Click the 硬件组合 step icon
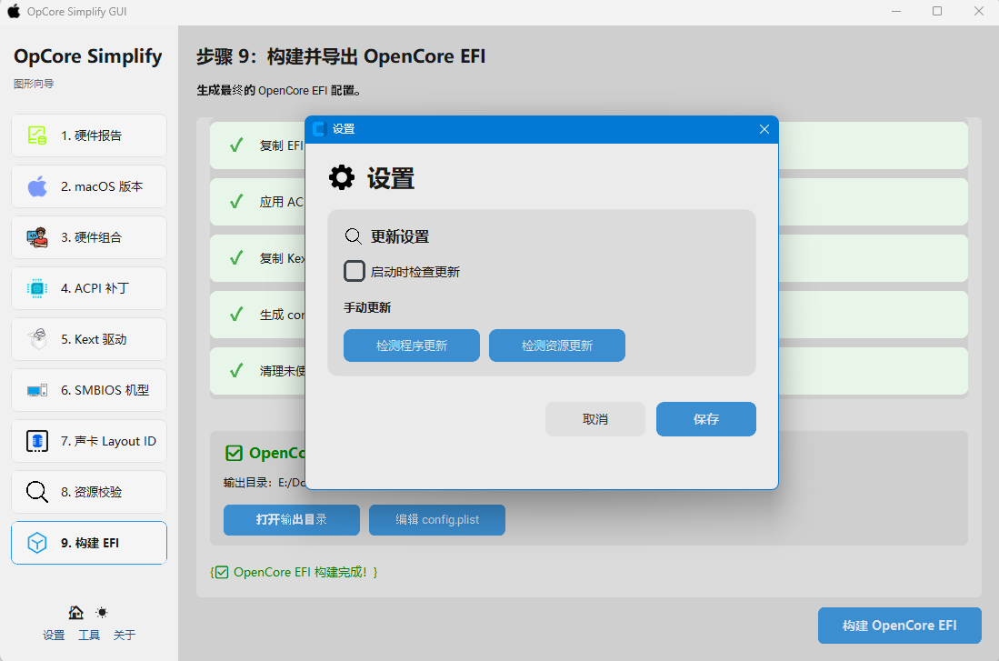 (x=37, y=237)
